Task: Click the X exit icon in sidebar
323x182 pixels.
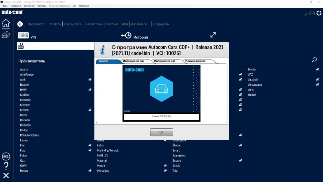Action: (x=6, y=176)
